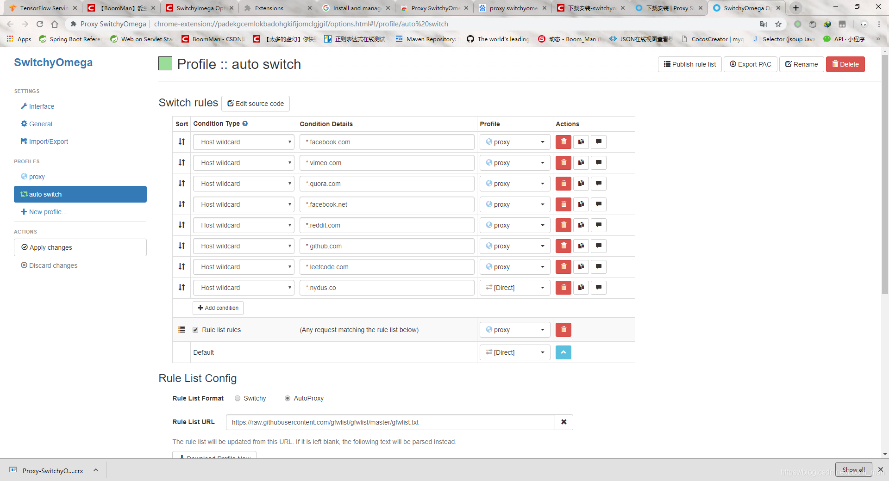Delete the auto switch profile
This screenshot has height=481, width=889.
(x=845, y=64)
